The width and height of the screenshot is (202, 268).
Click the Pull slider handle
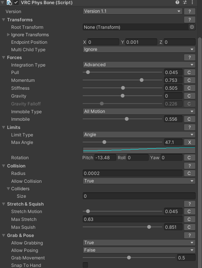88,72
